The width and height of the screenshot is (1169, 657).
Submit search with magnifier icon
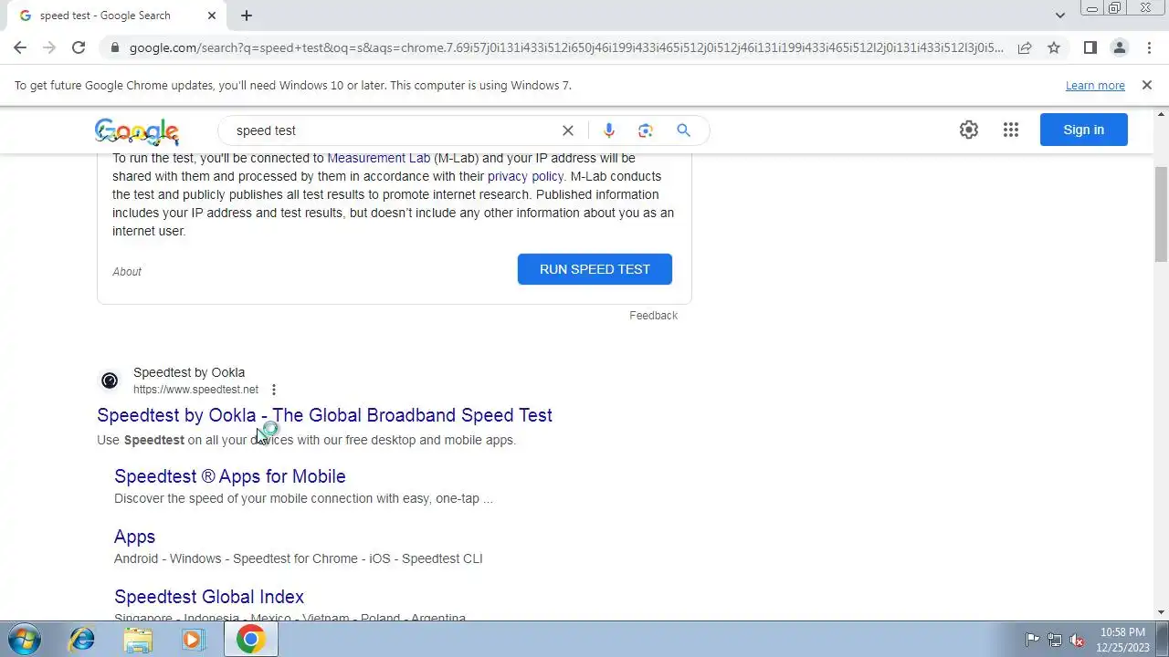coord(683,130)
